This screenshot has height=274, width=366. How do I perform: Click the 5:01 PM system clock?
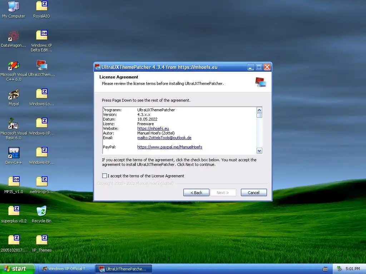pyautogui.click(x=353, y=269)
